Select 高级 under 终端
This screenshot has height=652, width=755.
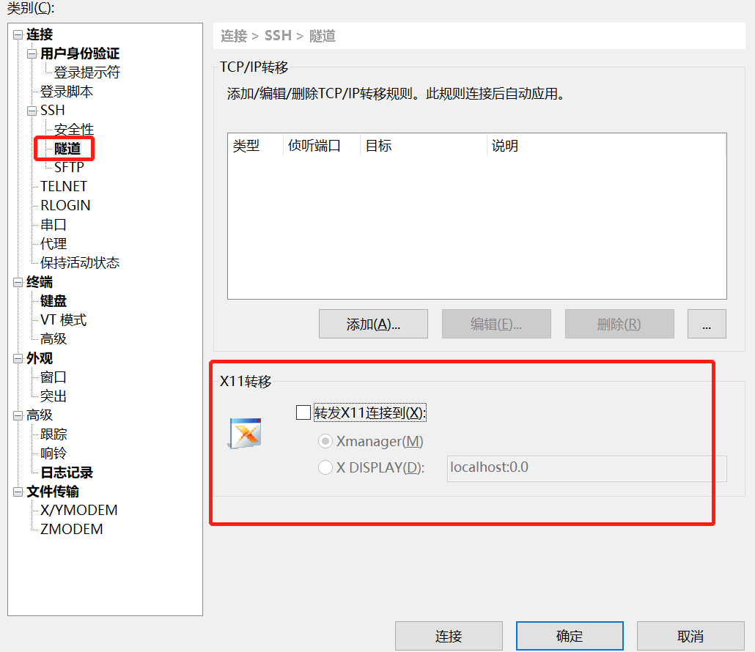[54, 338]
